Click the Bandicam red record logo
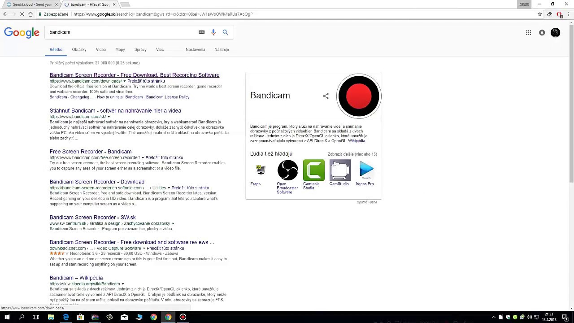Image resolution: width=574 pixels, height=323 pixels. pyautogui.click(x=359, y=96)
